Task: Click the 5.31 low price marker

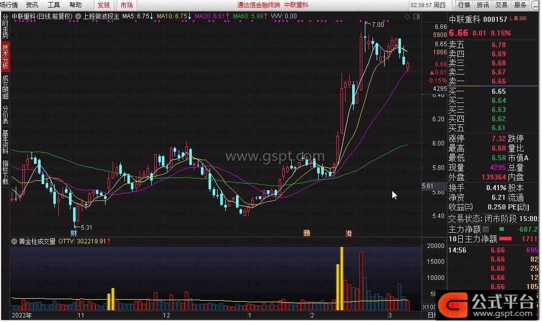Action: tap(86, 227)
